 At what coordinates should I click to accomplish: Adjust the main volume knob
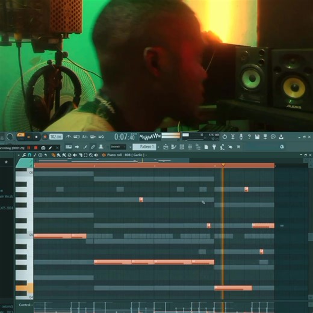click(x=10, y=137)
